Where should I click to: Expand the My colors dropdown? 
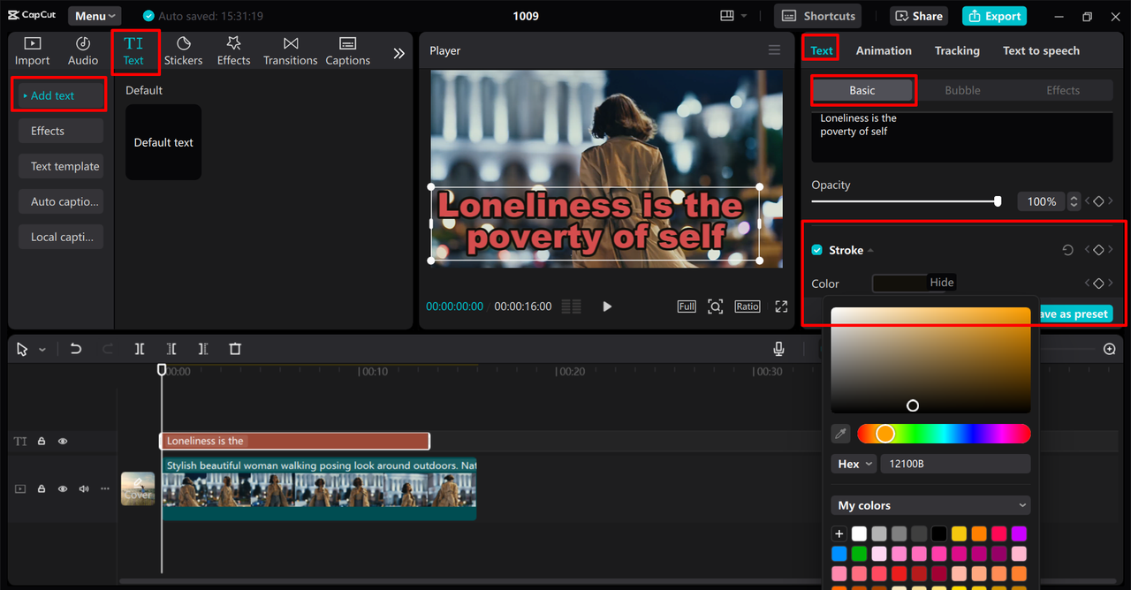931,505
